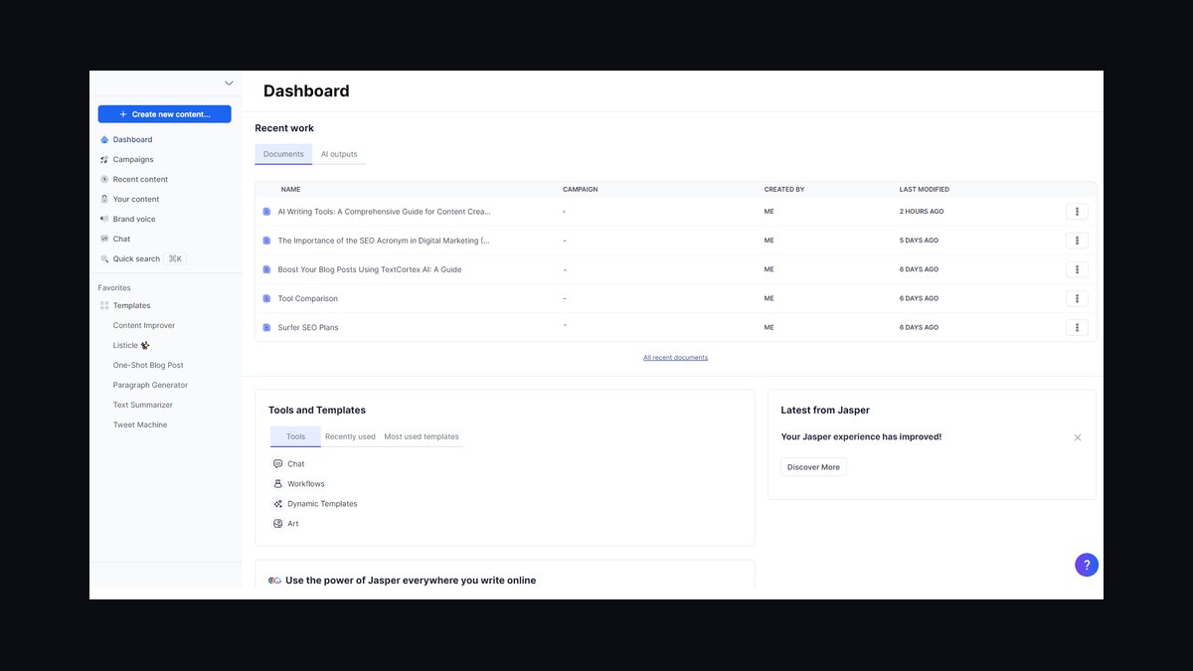This screenshot has width=1193, height=671.
Task: Open three-dot menu for Surfer SEO Plans
Action: pyautogui.click(x=1077, y=327)
